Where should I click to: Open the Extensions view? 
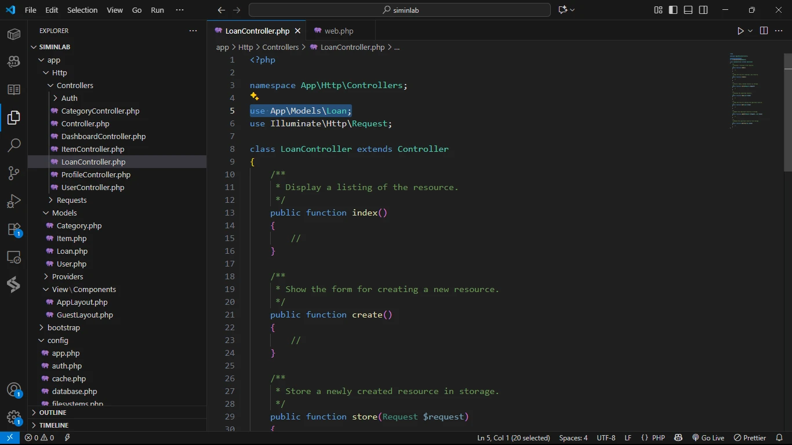pos(14,229)
